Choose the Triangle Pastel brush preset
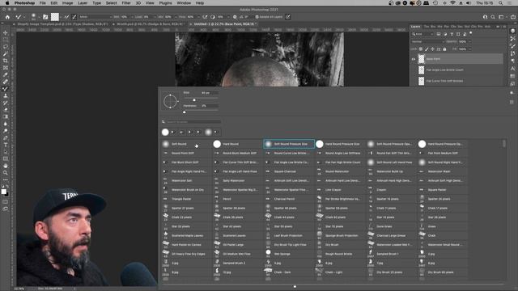Image resolution: width=518 pixels, height=291 pixels. tap(186, 199)
